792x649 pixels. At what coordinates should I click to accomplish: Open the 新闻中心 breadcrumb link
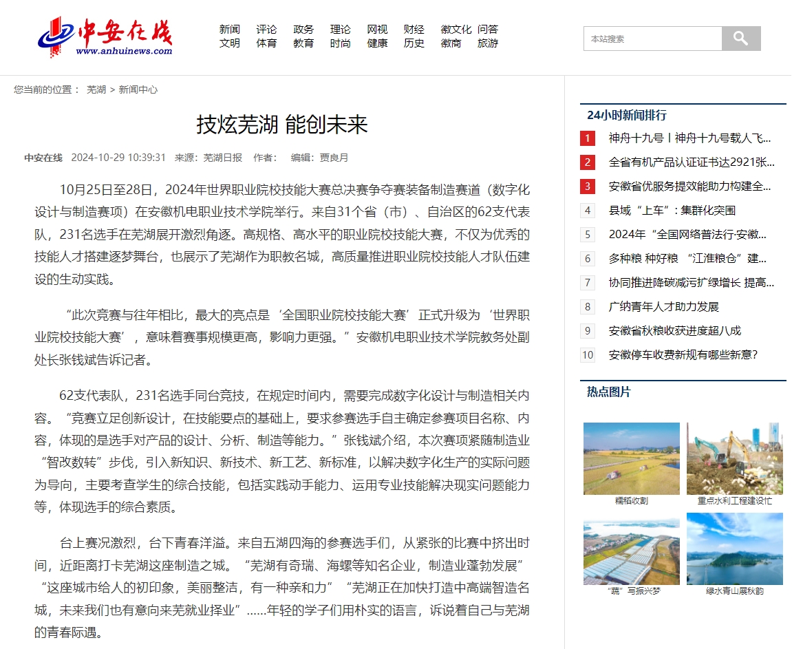[138, 90]
